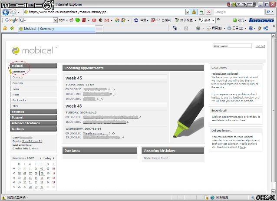Viewport: 277px width, 201px height.
Task: Open Contacts in the sidebar
Action: (x=33, y=77)
